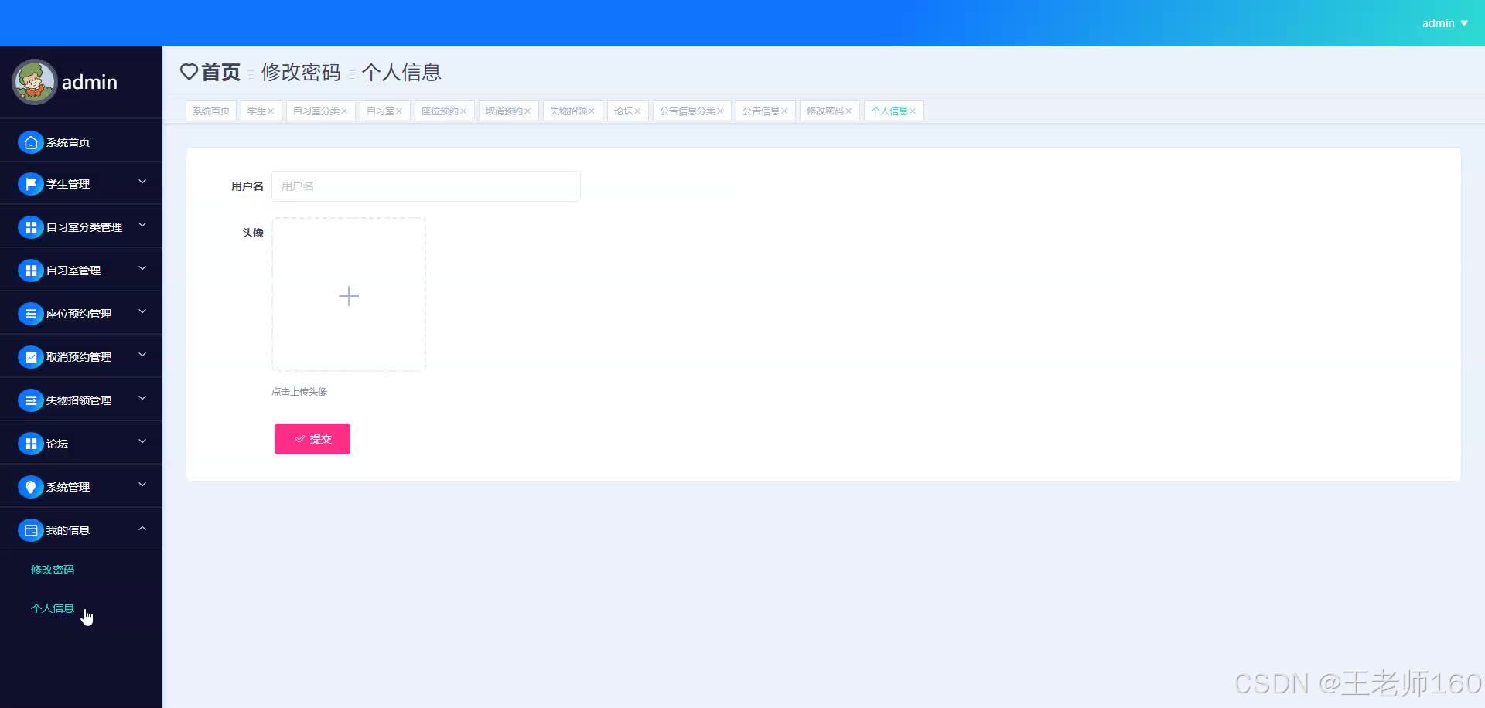1485x708 pixels.
Task: Click 个人信息 in the breadcrumb heading
Action: (x=401, y=72)
